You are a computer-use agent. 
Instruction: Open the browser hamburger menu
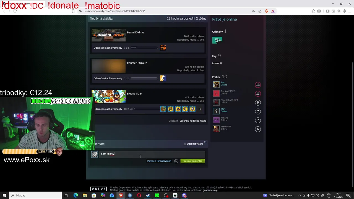pos(350,11)
